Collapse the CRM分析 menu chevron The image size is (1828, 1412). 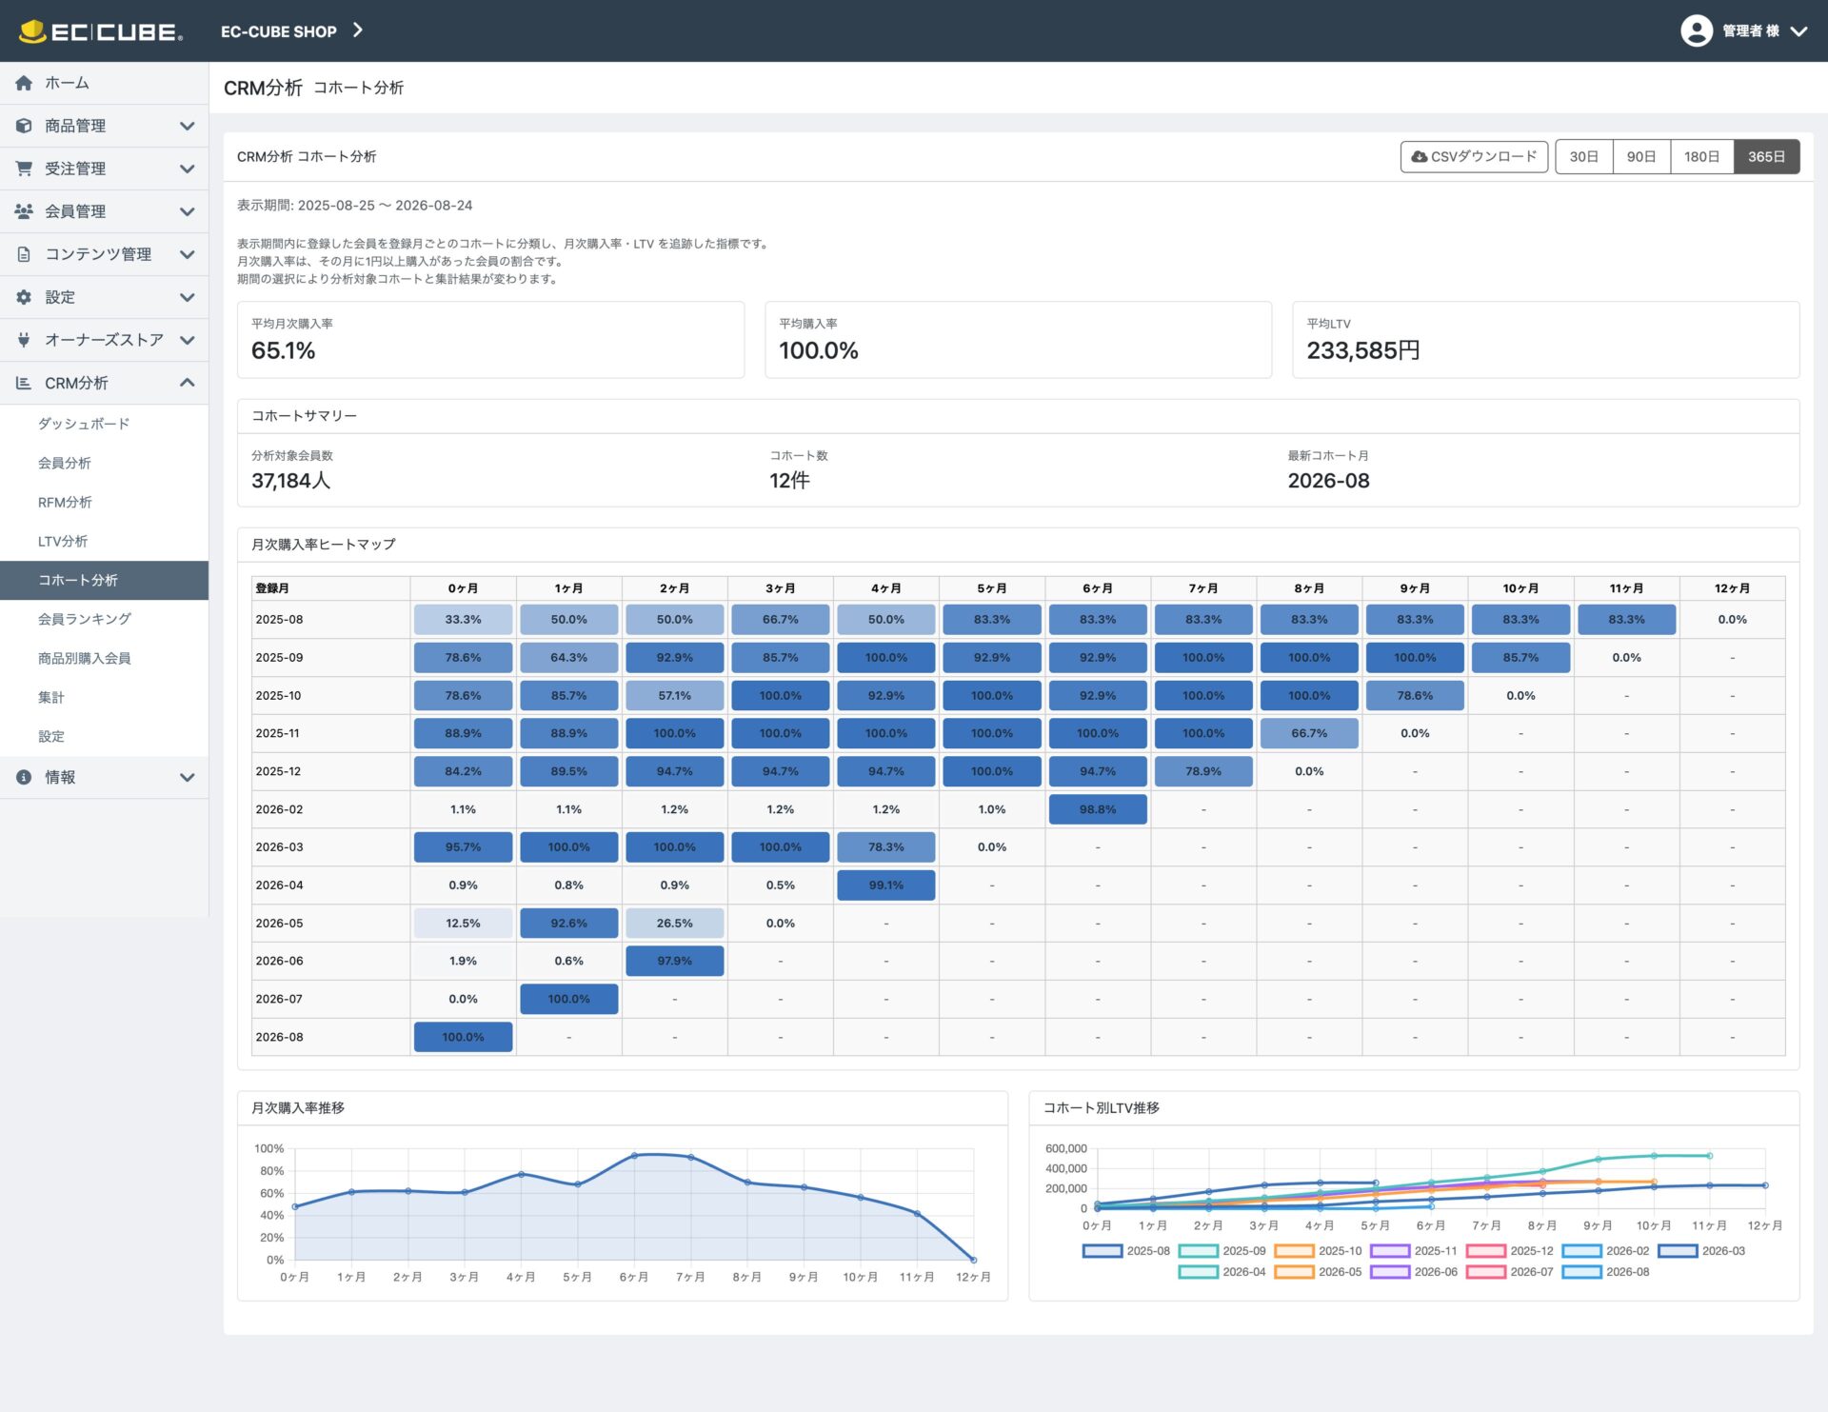pyautogui.click(x=188, y=383)
